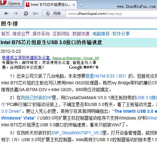Go forward with the Forward arrow
Viewport: 157px width, 143px height.
click(16, 14)
